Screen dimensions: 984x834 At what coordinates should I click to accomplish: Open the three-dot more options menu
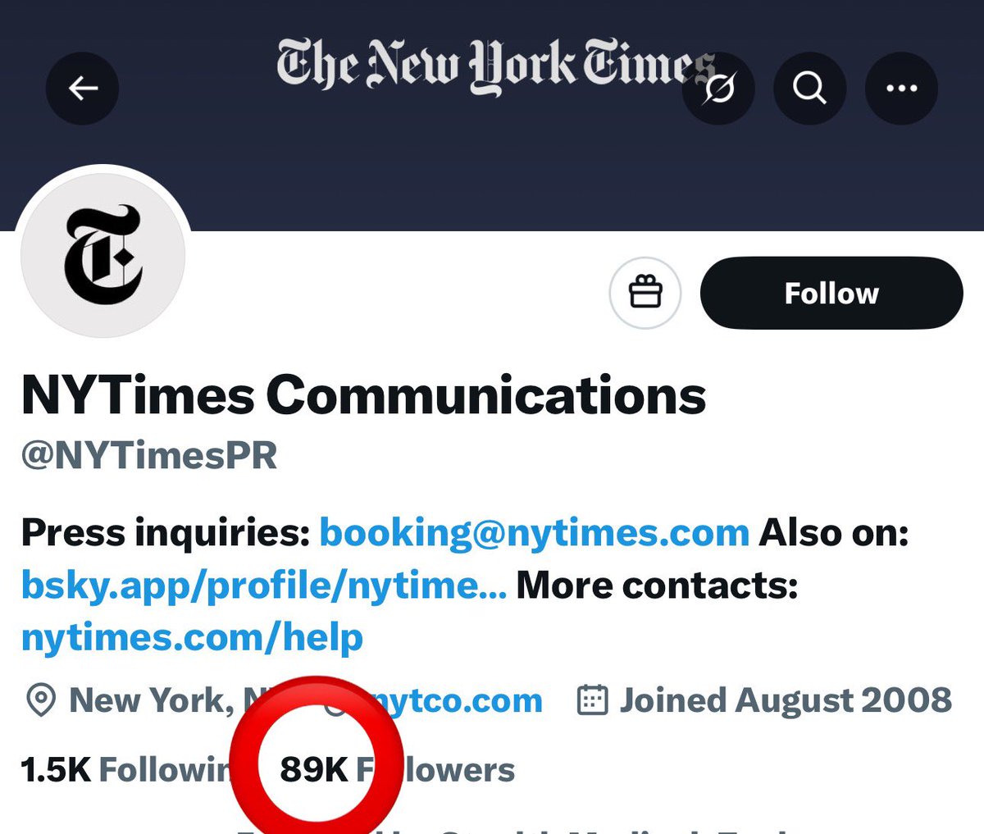pyautogui.click(x=901, y=88)
